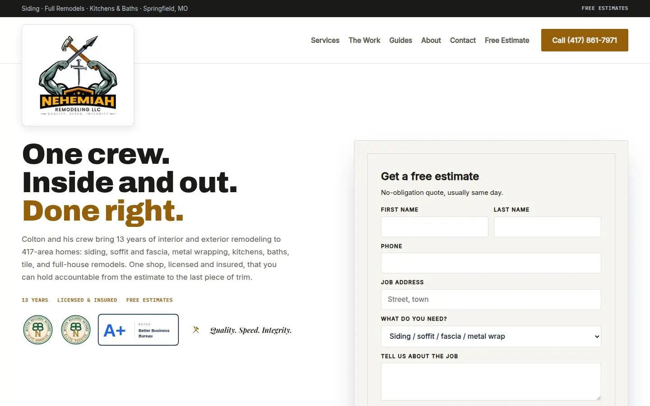
Task: Click the Elite Painter badge
Action: 76,330
